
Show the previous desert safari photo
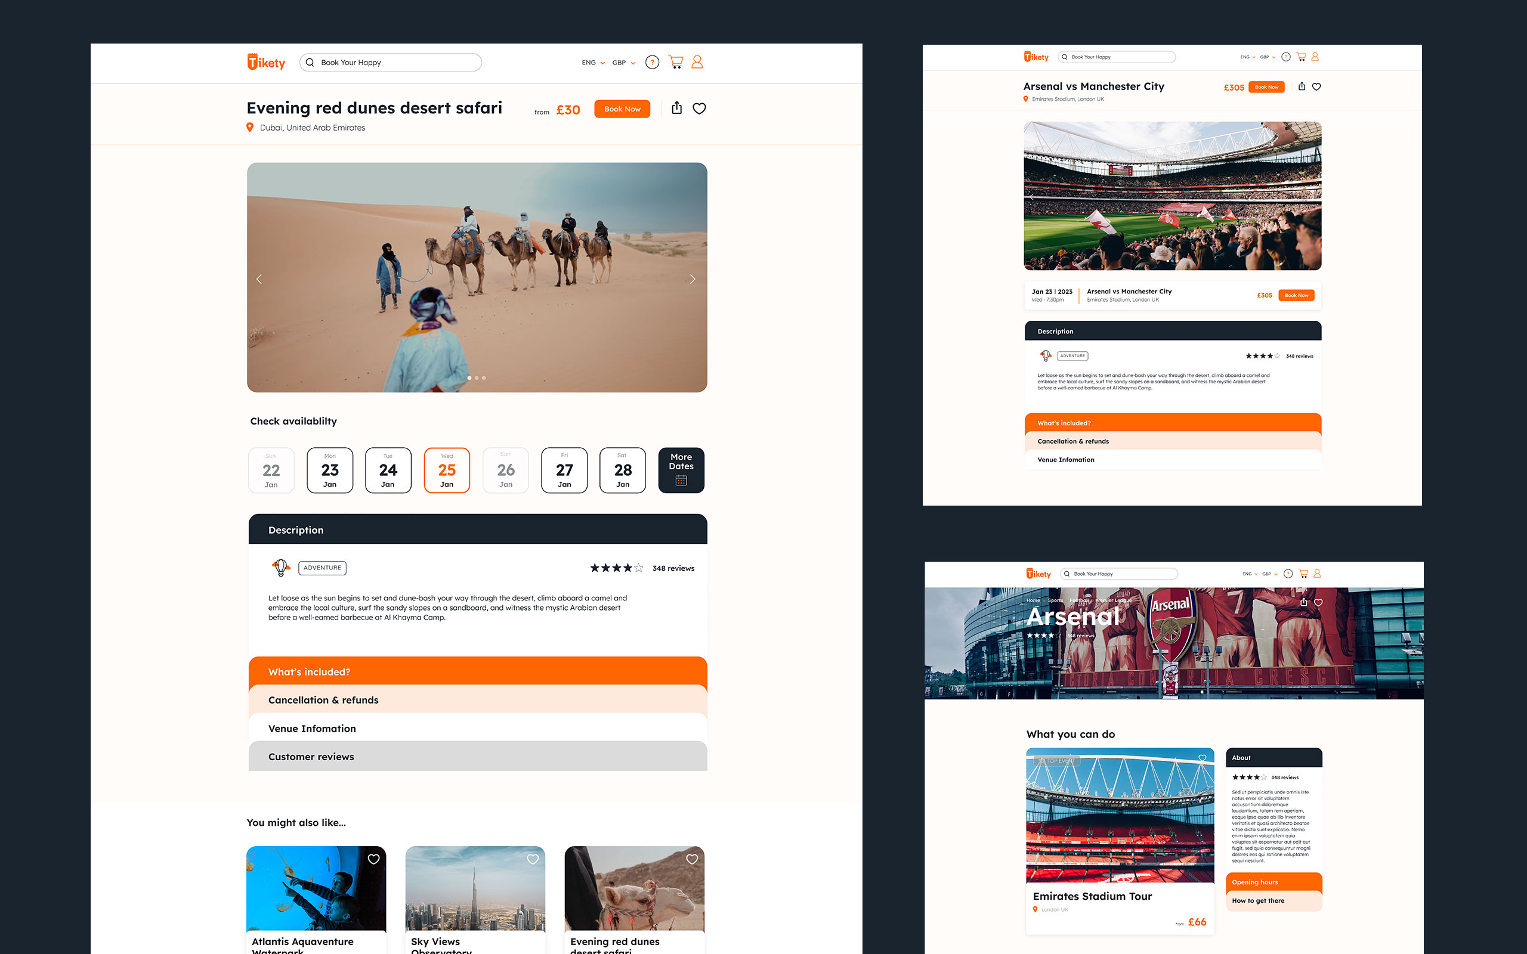point(259,279)
